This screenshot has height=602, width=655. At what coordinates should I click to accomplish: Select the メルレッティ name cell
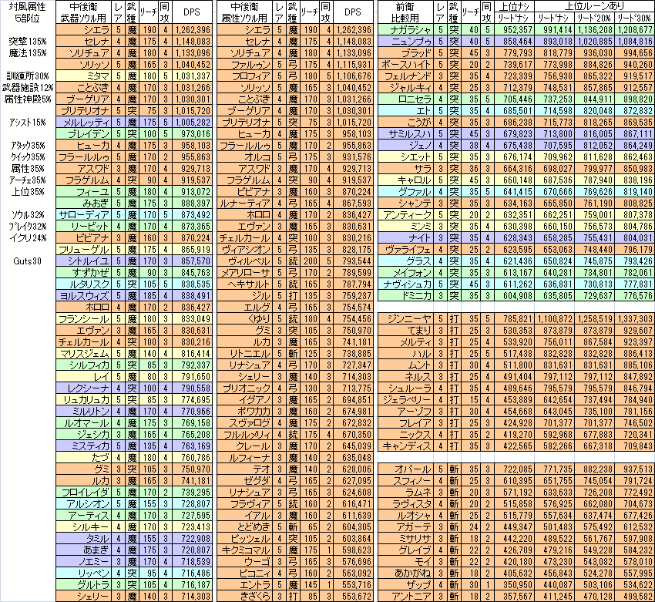click(83, 123)
